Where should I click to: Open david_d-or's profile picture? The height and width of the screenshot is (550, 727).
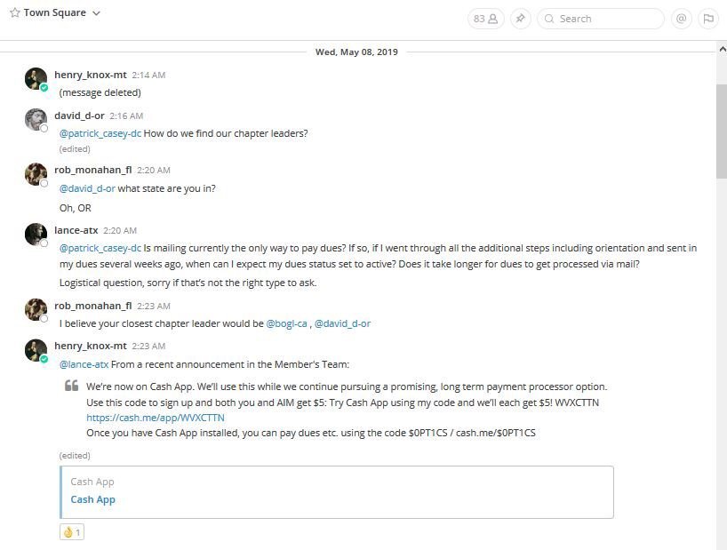pyautogui.click(x=36, y=120)
